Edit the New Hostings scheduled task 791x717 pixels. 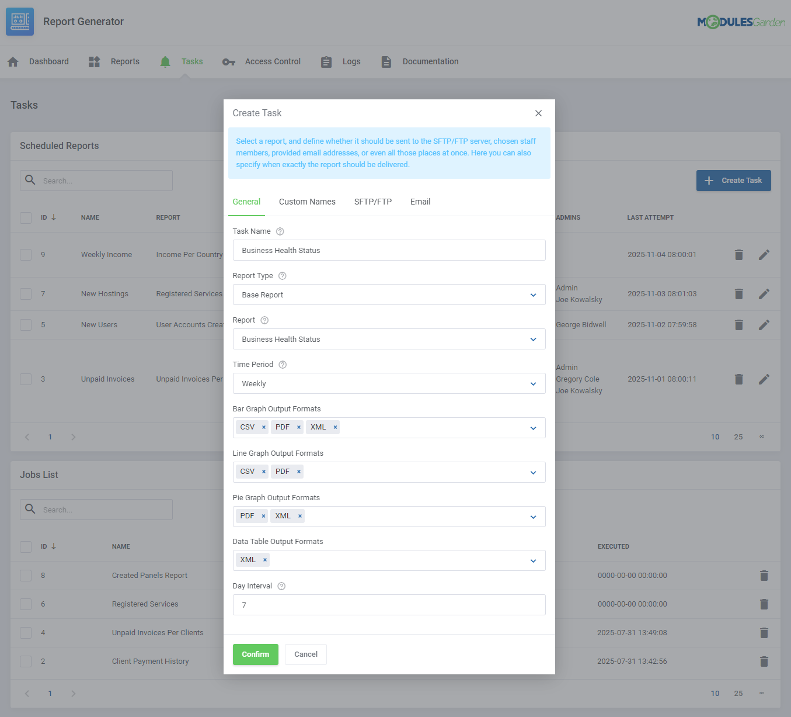click(764, 294)
